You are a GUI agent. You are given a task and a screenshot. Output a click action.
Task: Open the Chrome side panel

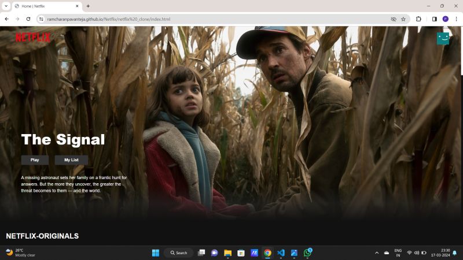435,19
